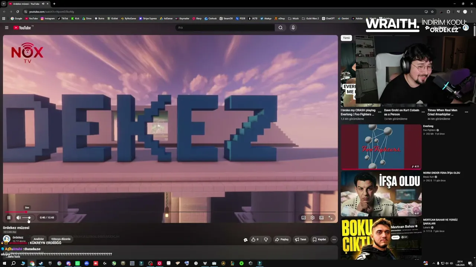Open the browser extensions puzzle icon
This screenshot has width=476, height=267.
coord(448,11)
